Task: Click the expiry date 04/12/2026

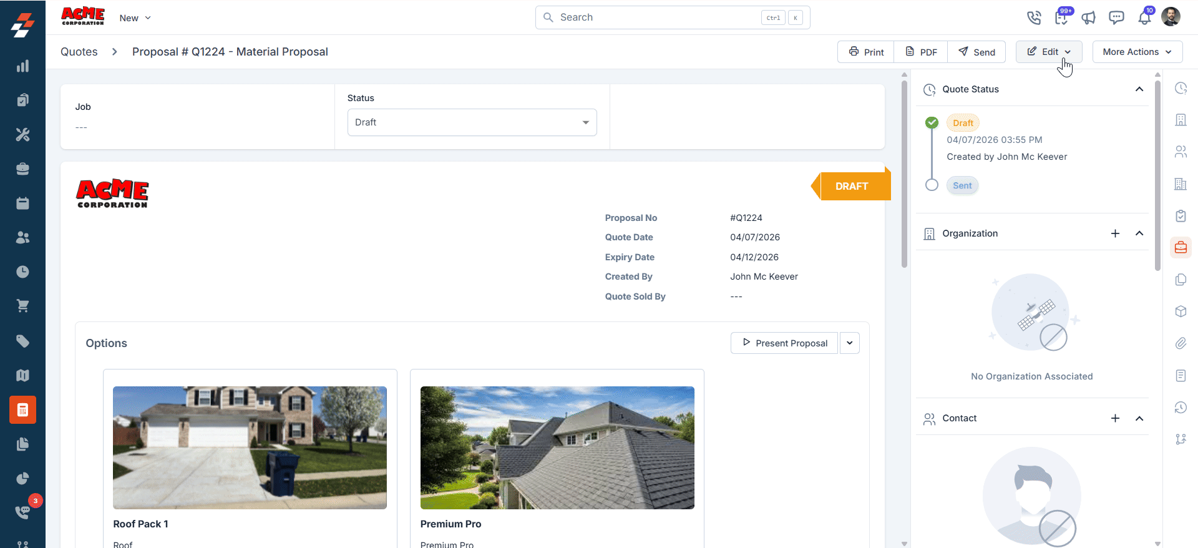Action: [754, 257]
